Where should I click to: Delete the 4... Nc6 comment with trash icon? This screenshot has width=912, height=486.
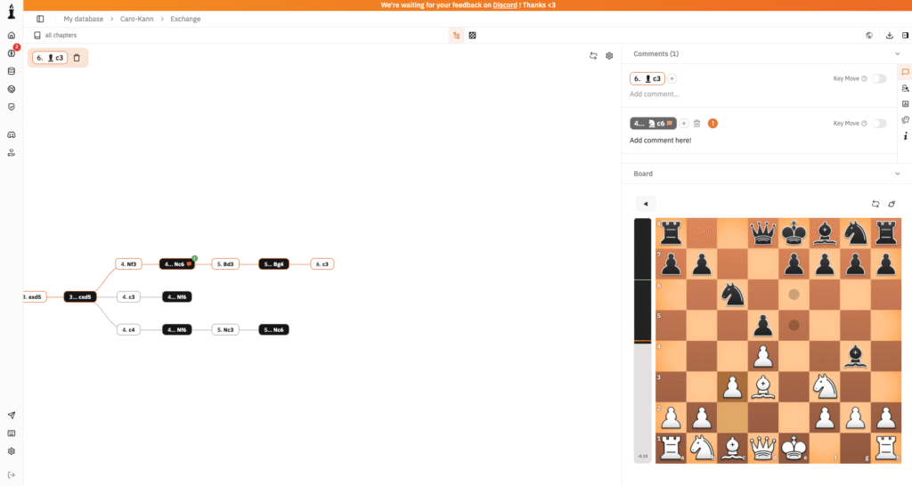[696, 123]
